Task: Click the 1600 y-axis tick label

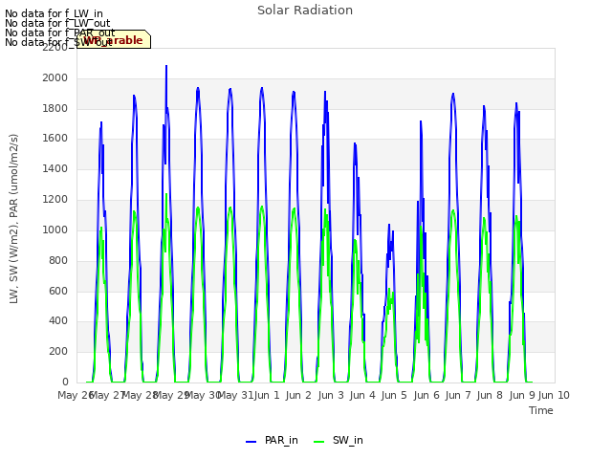Action: click(55, 139)
